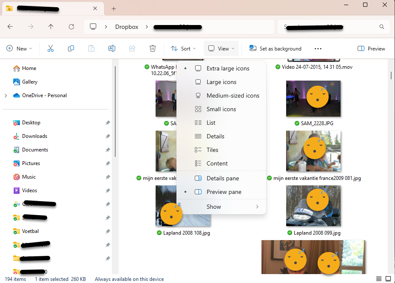
Task: Click the Delete icon in the toolbar
Action: click(x=153, y=48)
